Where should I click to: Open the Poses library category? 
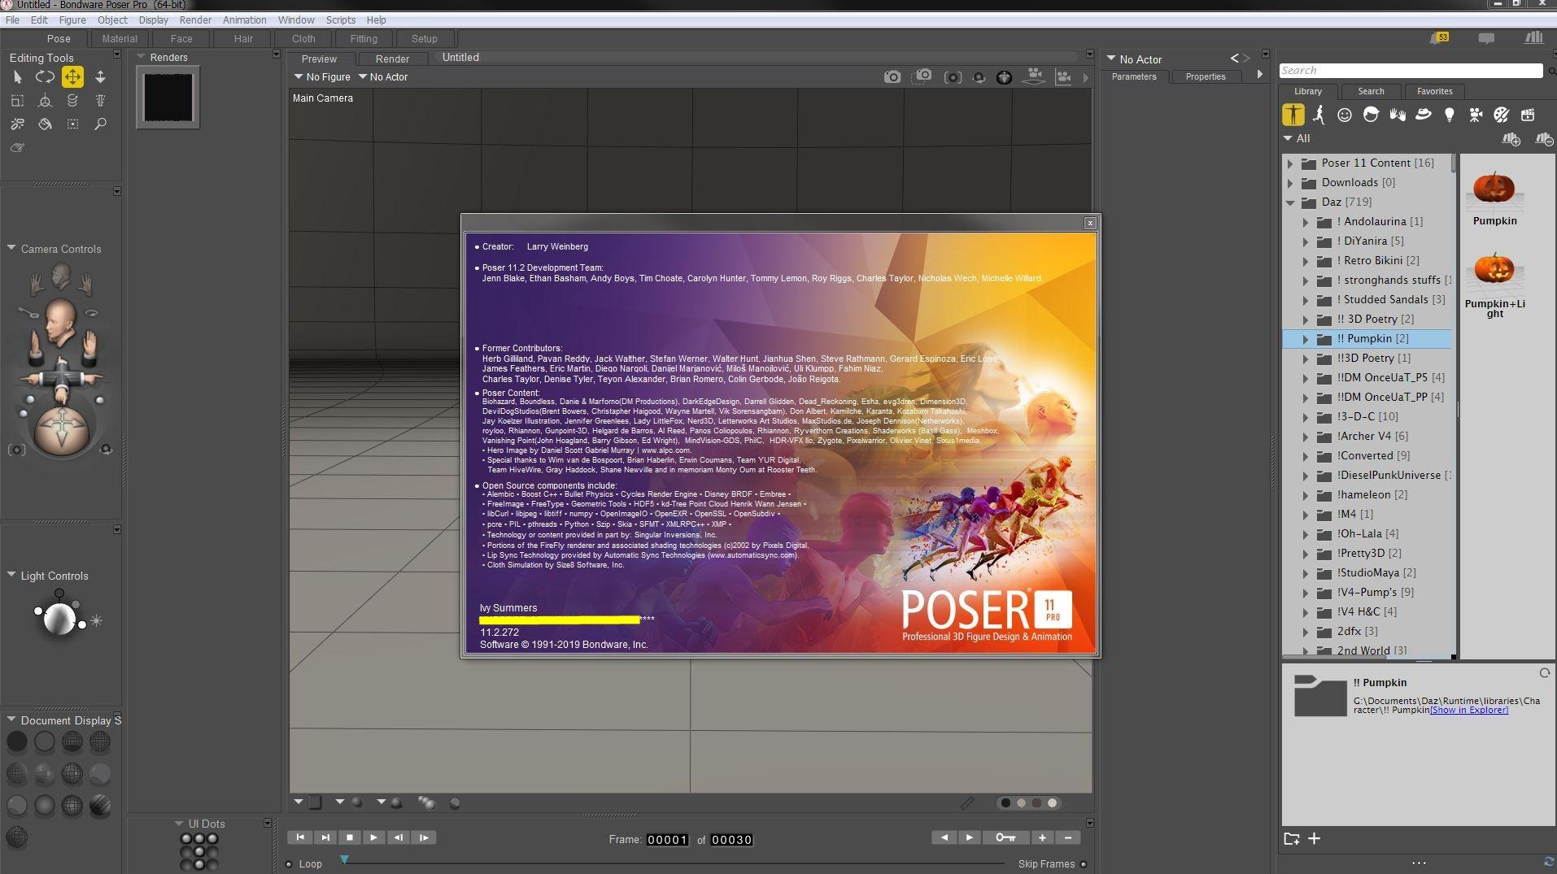click(1319, 115)
